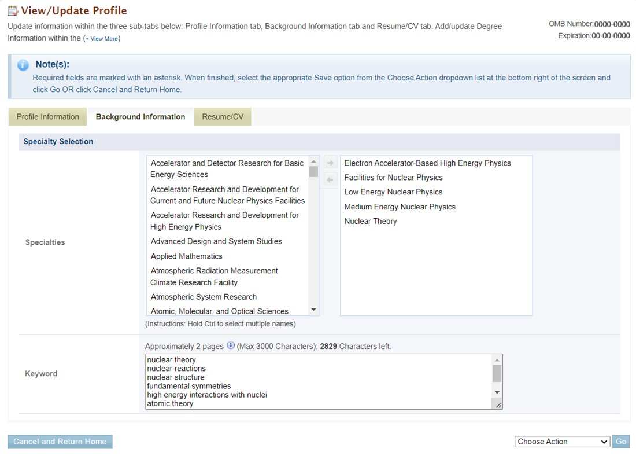Viewport: 636px width, 456px height.
Task: Click the left arrow to remove specialty
Action: point(330,179)
